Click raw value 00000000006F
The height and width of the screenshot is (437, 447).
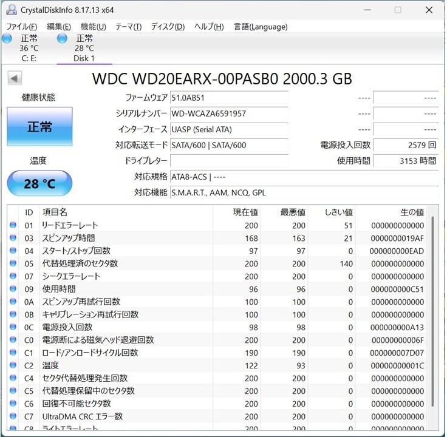398,340
